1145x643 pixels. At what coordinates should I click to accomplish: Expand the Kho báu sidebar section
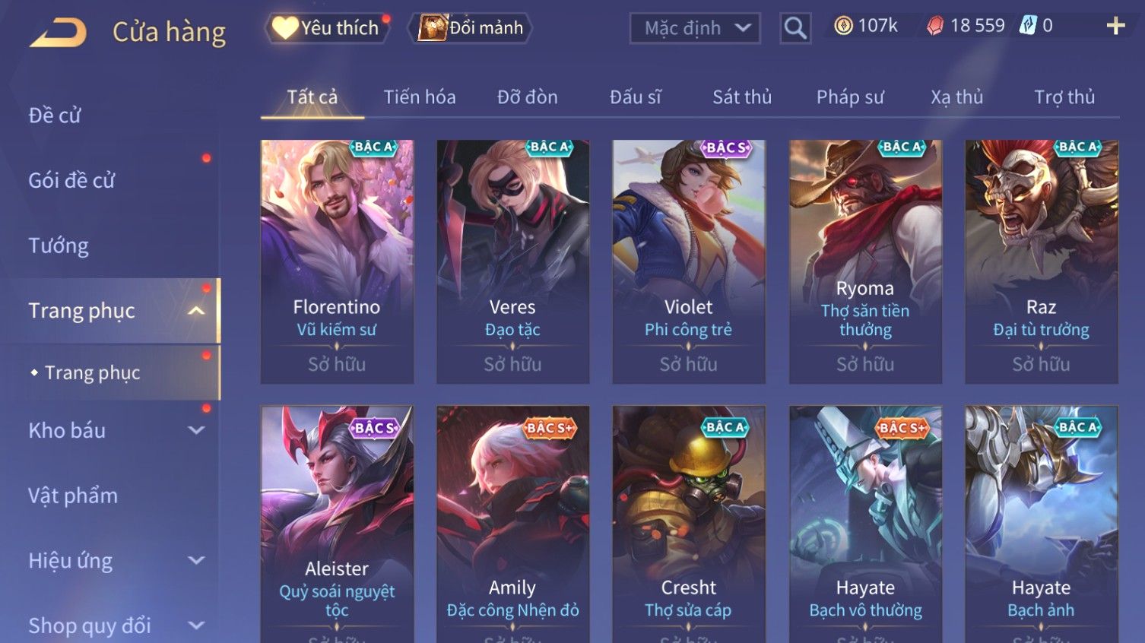[x=196, y=430]
